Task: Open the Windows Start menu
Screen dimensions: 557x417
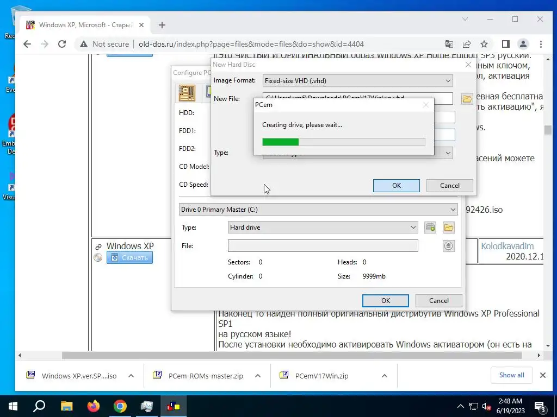Action: coord(13,406)
